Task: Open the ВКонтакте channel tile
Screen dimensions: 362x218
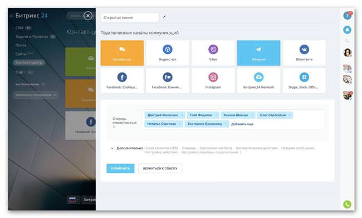Action: [x=304, y=53]
